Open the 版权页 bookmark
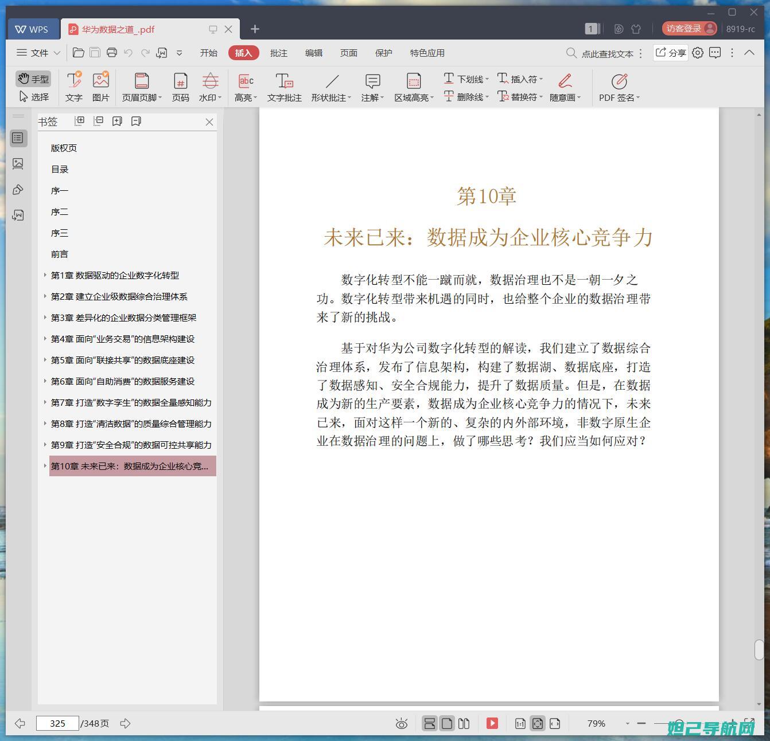Screen dimensions: 770x741 64,148
